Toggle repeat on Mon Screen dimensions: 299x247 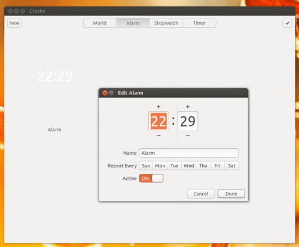[160, 165]
